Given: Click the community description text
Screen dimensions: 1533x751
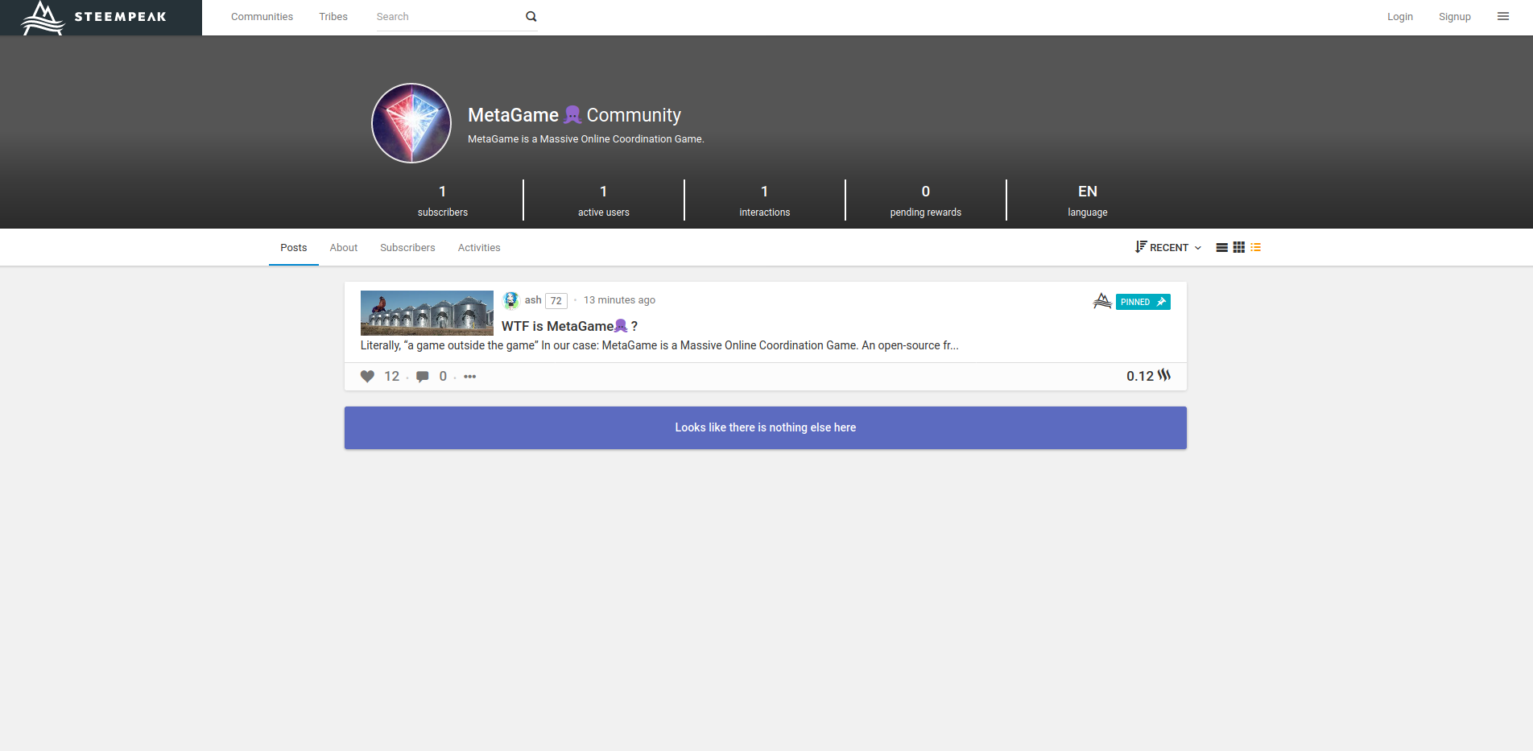Looking at the screenshot, I should [x=586, y=138].
